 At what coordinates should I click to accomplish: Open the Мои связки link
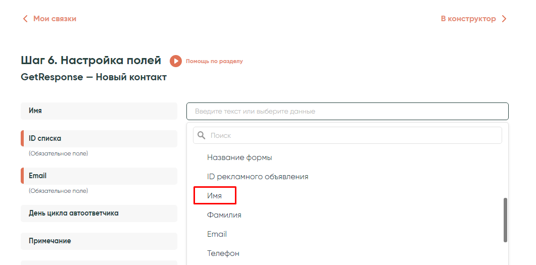point(55,19)
